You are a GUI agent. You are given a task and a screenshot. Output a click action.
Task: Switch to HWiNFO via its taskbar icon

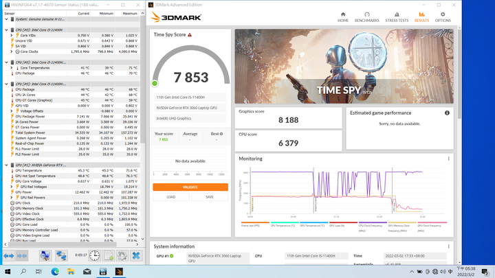pyautogui.click(x=103, y=271)
